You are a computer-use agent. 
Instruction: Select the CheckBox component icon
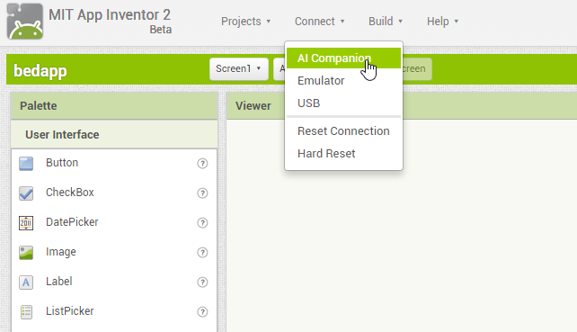click(x=26, y=193)
